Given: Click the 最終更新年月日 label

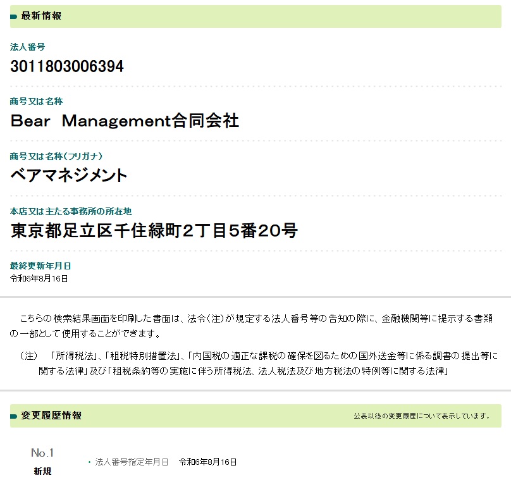Looking at the screenshot, I should [x=40, y=266].
